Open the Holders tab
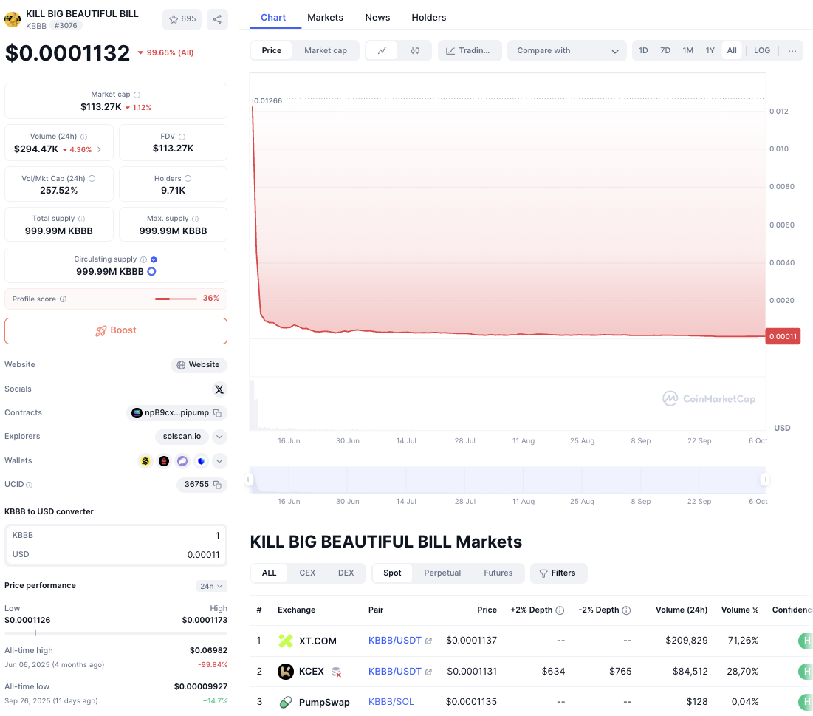The image size is (813, 716). point(429,17)
